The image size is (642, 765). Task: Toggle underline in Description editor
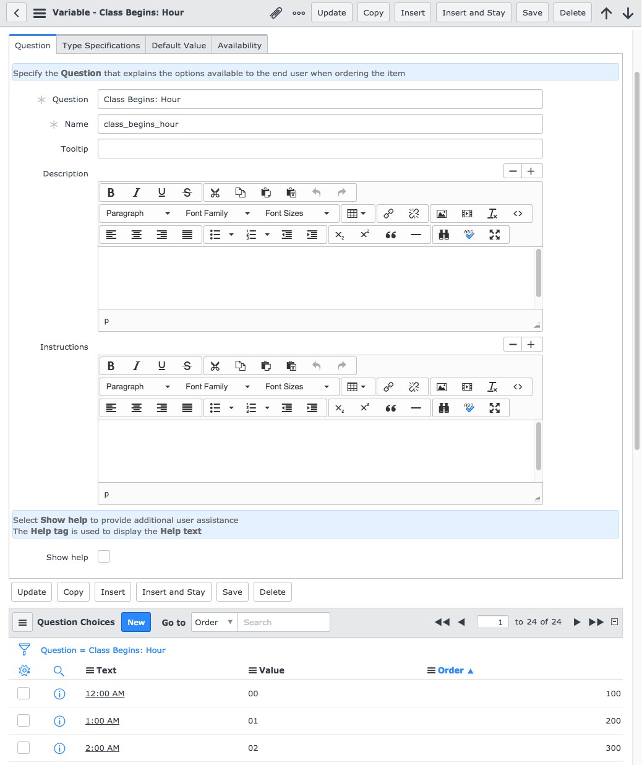point(162,192)
